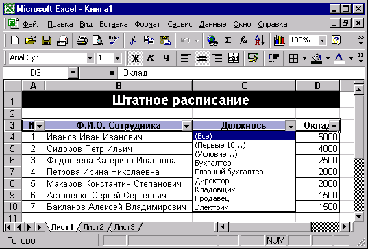This screenshot has height=249, width=368.
Task: Open the Файл menu
Action: pyautogui.click(x=32, y=24)
